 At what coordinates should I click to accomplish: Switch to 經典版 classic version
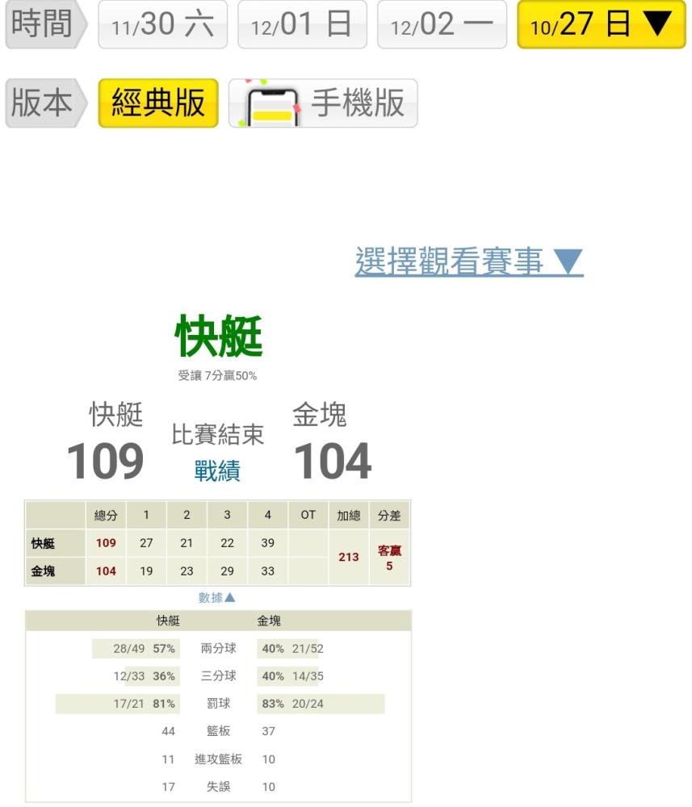pos(158,103)
